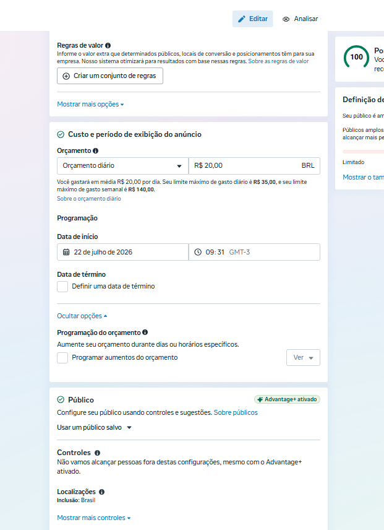The height and width of the screenshot is (530, 384).
Task: Click the info icon beside Localizações
Action: tap(101, 492)
